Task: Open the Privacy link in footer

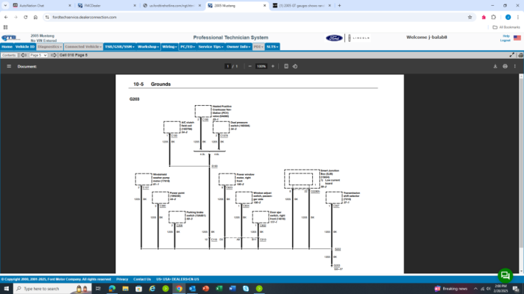Action: (x=122, y=279)
